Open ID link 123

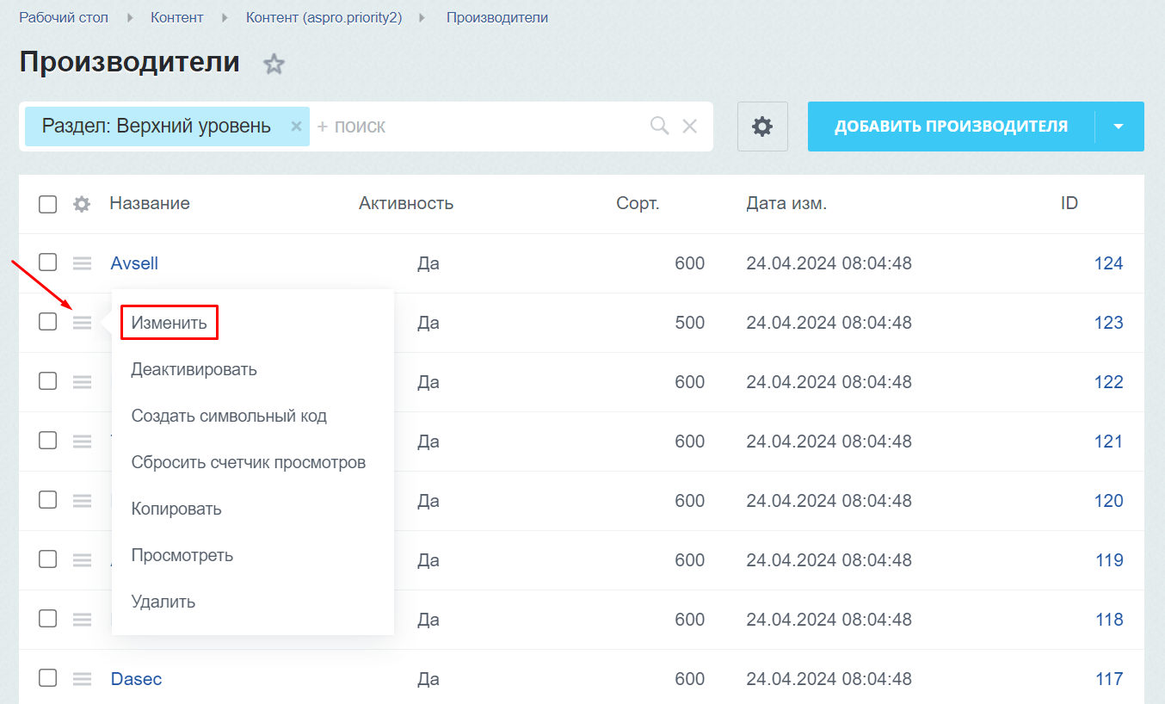pos(1108,323)
